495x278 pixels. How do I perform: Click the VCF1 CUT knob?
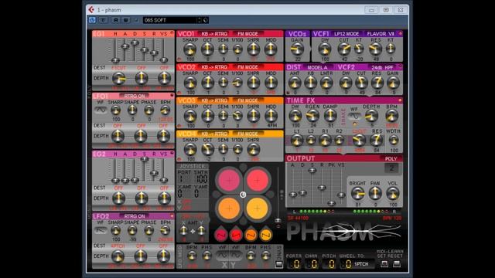[x=343, y=49]
